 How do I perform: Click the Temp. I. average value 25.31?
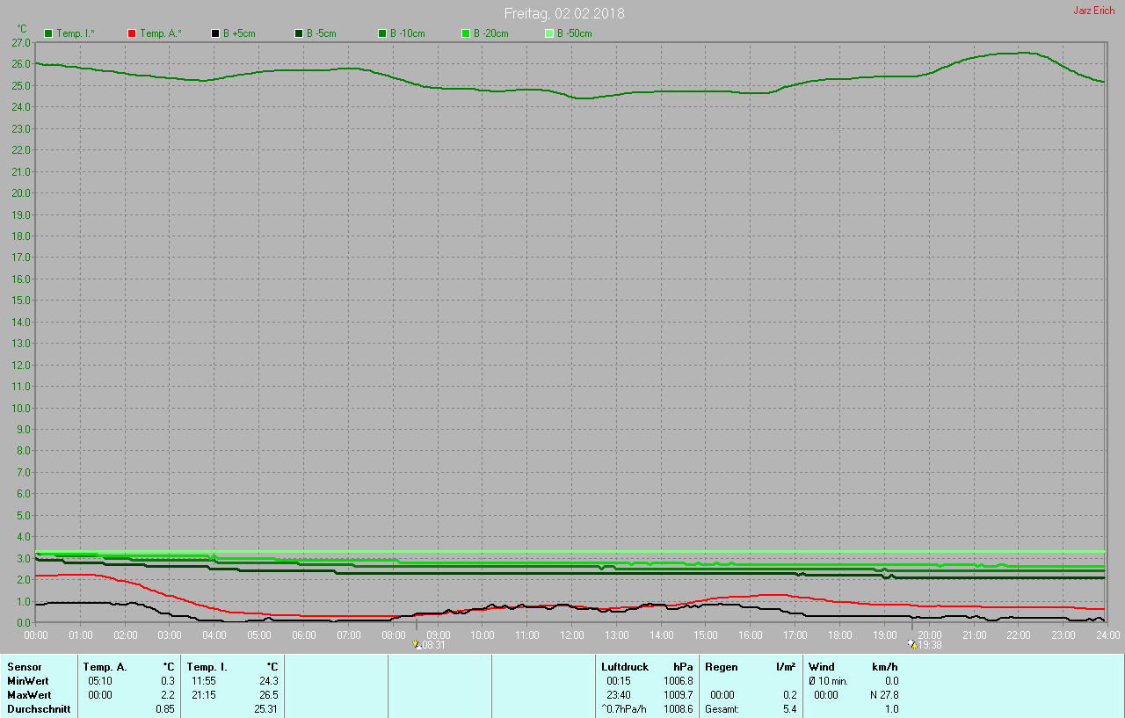pos(265,709)
